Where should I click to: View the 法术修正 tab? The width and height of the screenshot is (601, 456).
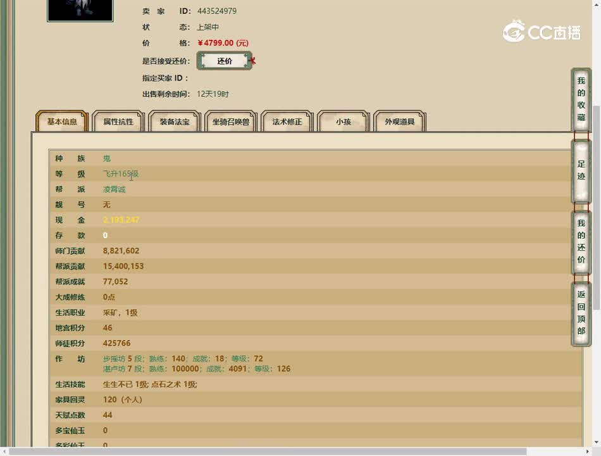(x=287, y=122)
